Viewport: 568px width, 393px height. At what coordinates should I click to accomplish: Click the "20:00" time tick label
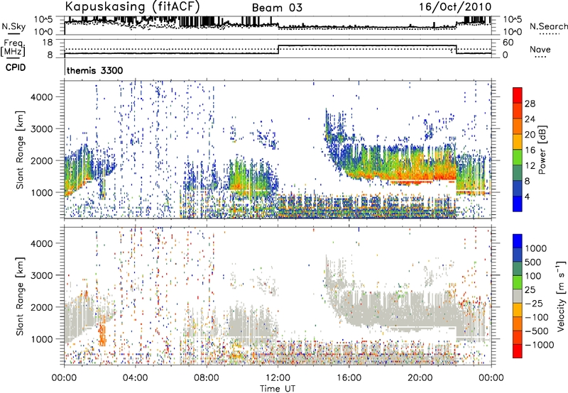pyautogui.click(x=420, y=378)
